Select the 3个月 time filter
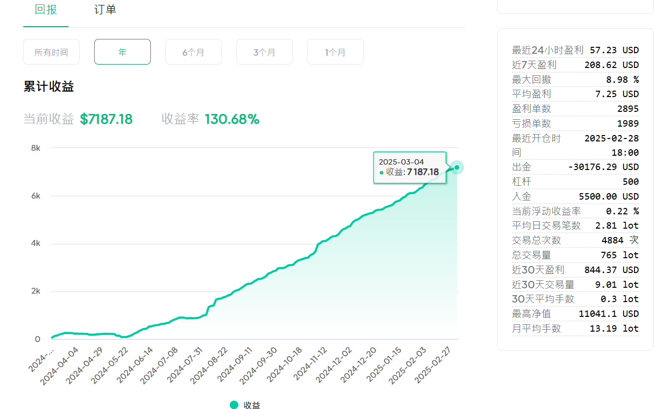Screen dimensions: 668x409 click(x=264, y=52)
